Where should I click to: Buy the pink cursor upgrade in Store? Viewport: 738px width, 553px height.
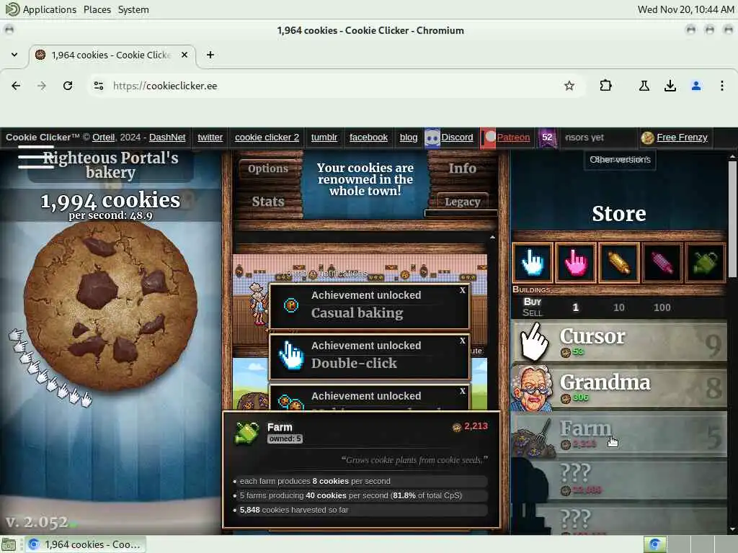coord(575,262)
